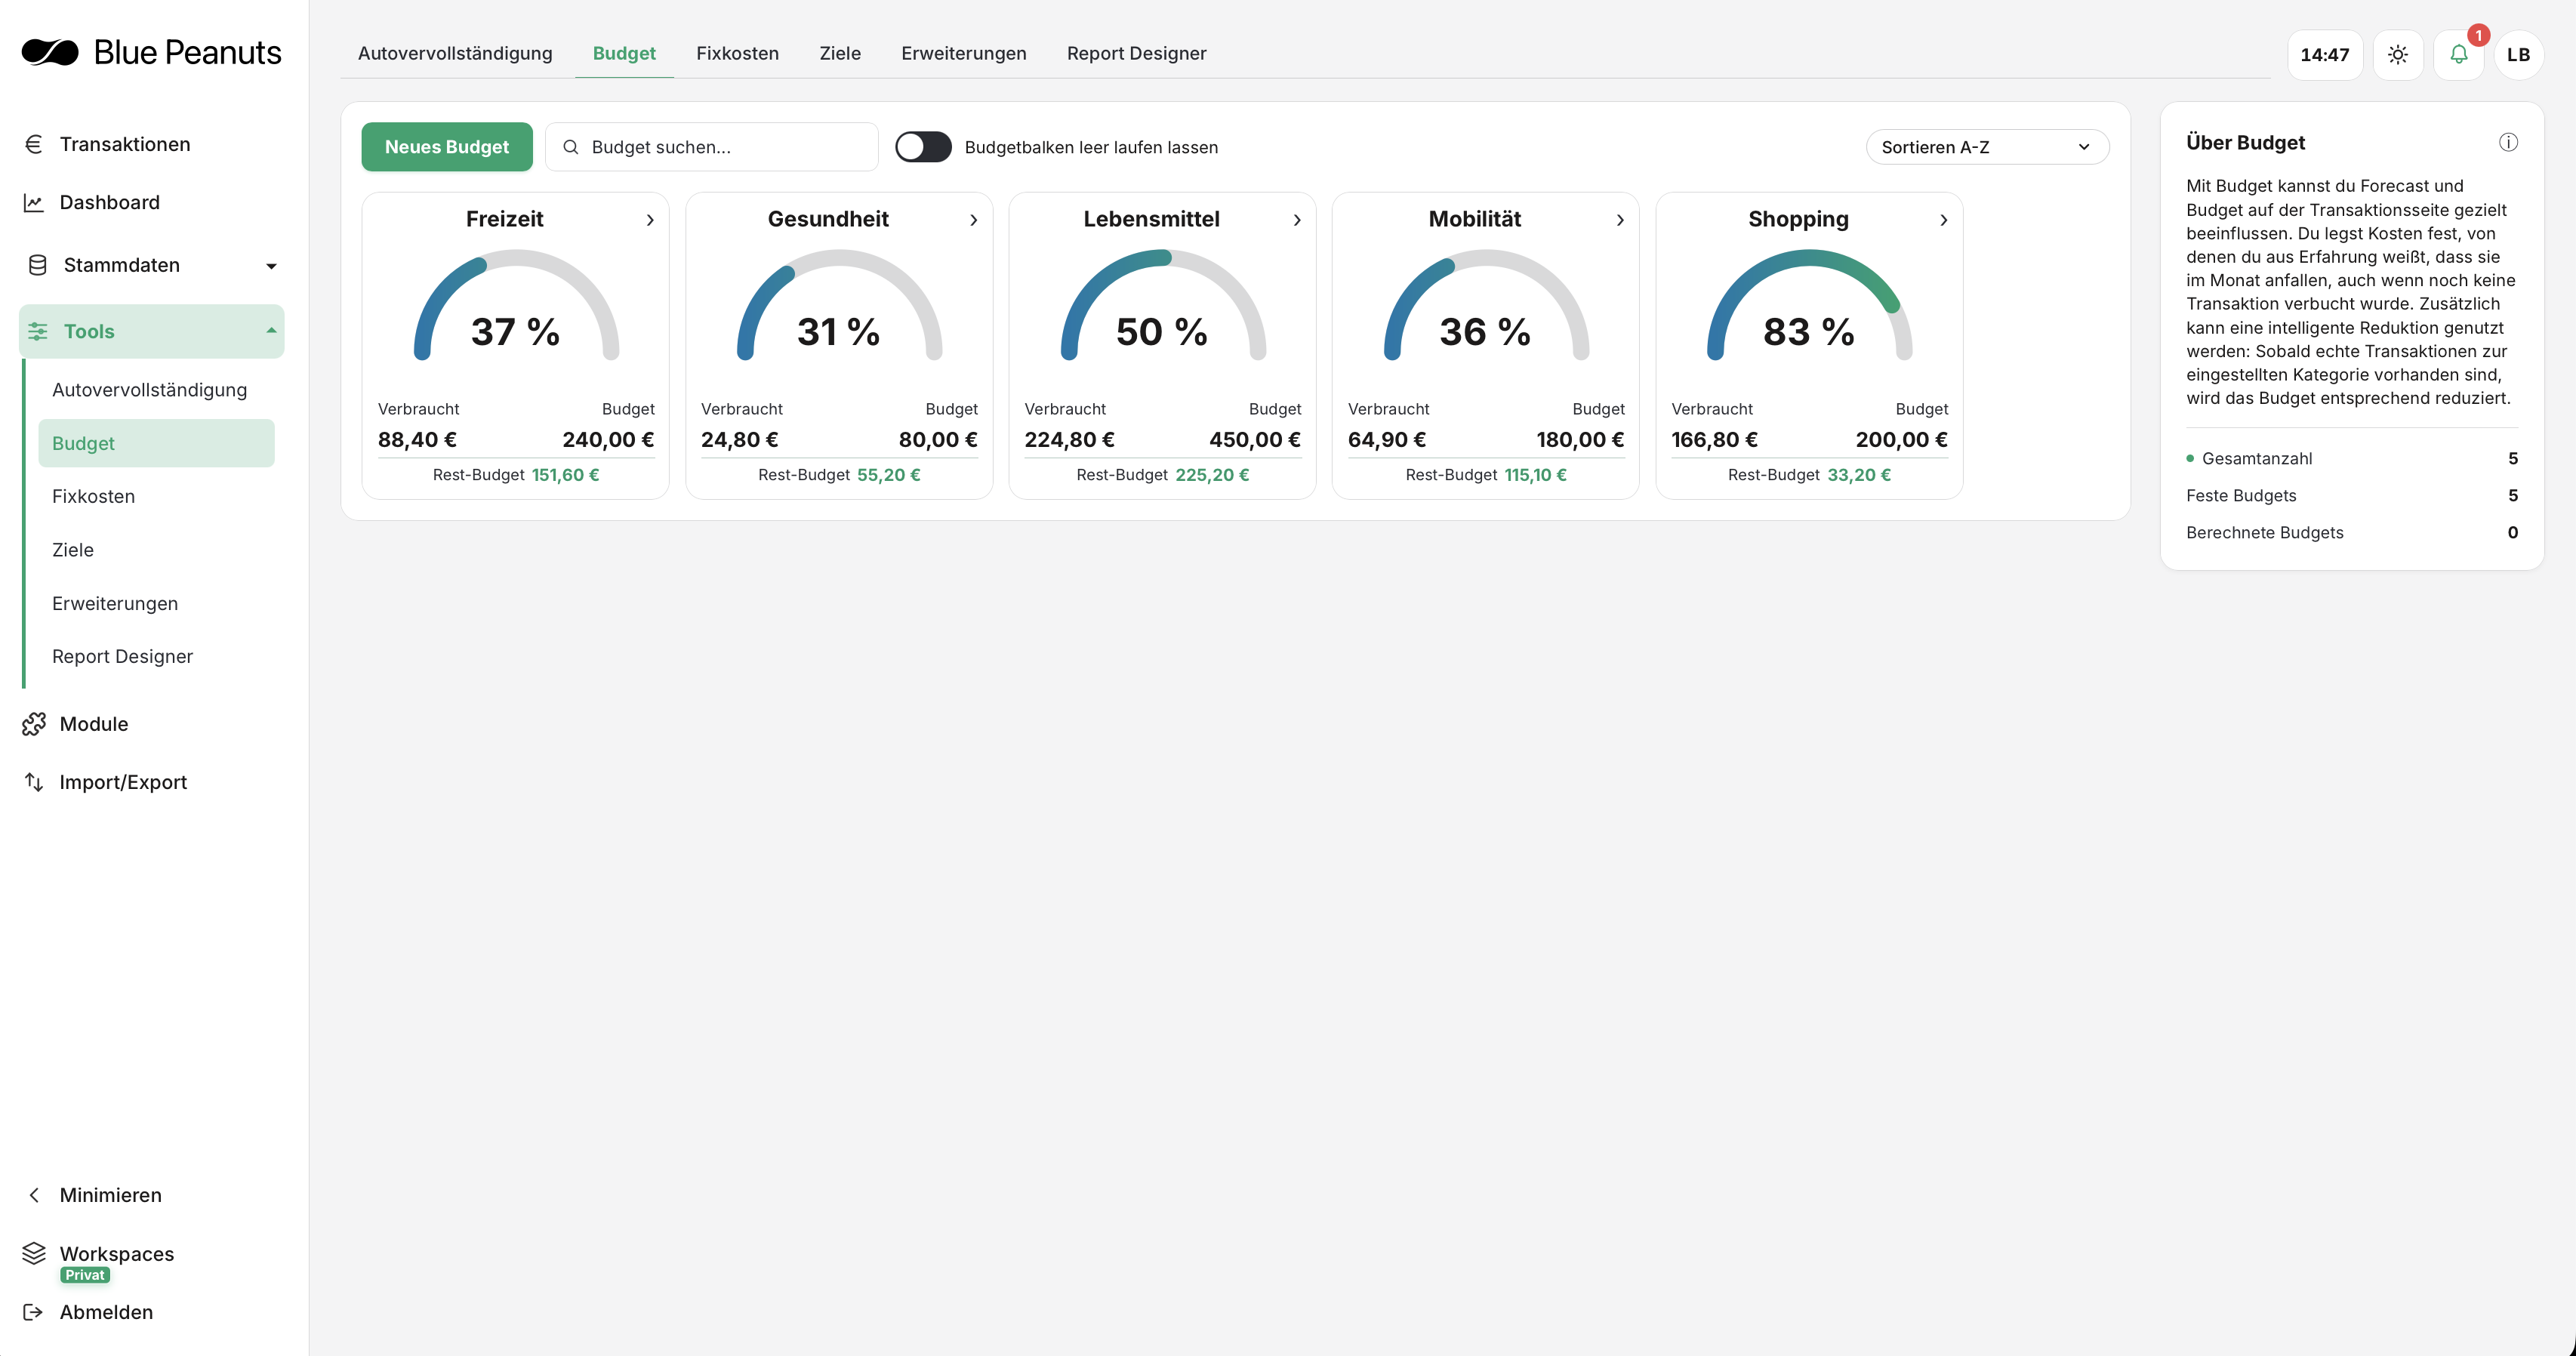The height and width of the screenshot is (1356, 2576).
Task: Open Lebensmittel budget details chevron
Action: click(1297, 220)
